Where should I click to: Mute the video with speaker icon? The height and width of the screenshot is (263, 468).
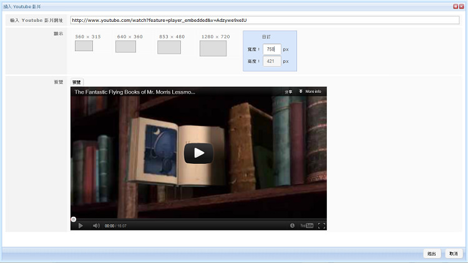(x=96, y=226)
